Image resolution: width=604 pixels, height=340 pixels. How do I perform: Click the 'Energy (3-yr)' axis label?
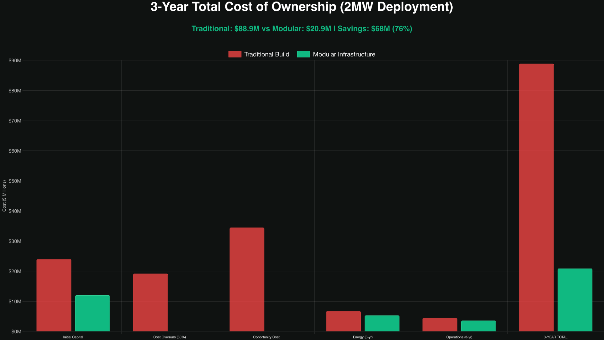[x=363, y=337]
